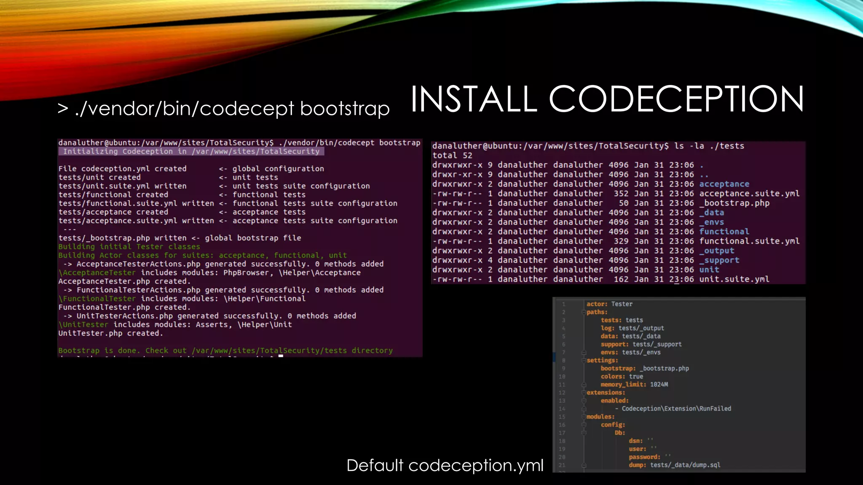Collapse the 'extensions:' fold marker in YAML editor

[584, 393]
